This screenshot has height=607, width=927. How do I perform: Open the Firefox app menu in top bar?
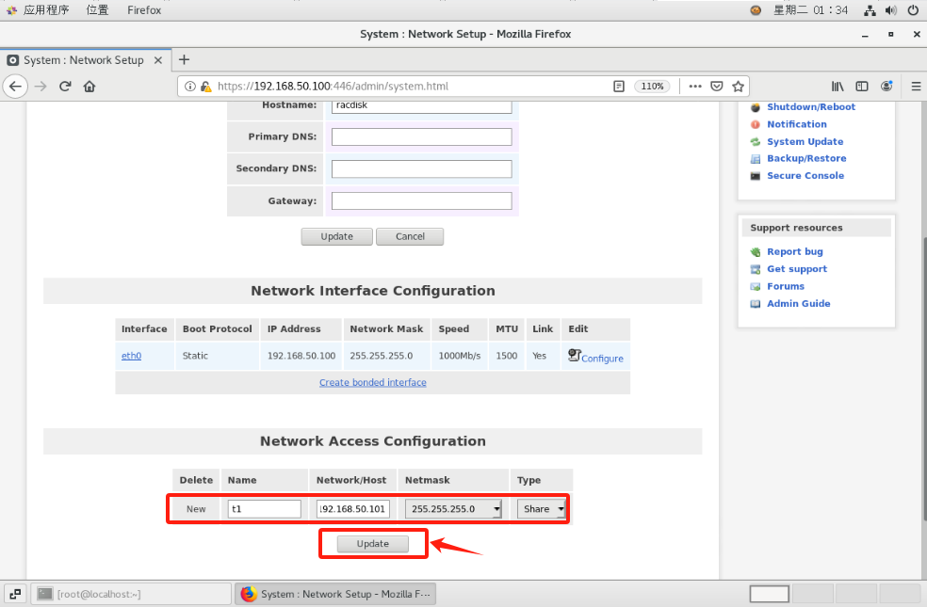tap(144, 10)
